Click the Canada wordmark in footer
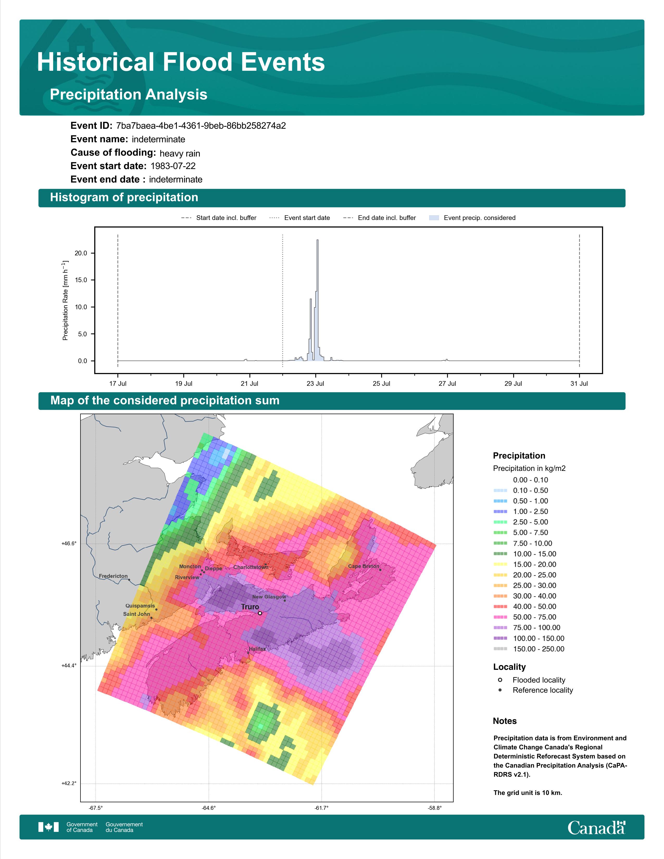 pyautogui.click(x=596, y=827)
